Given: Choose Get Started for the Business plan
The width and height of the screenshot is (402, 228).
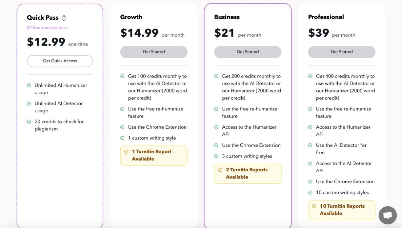Looking at the screenshot, I should (248, 52).
